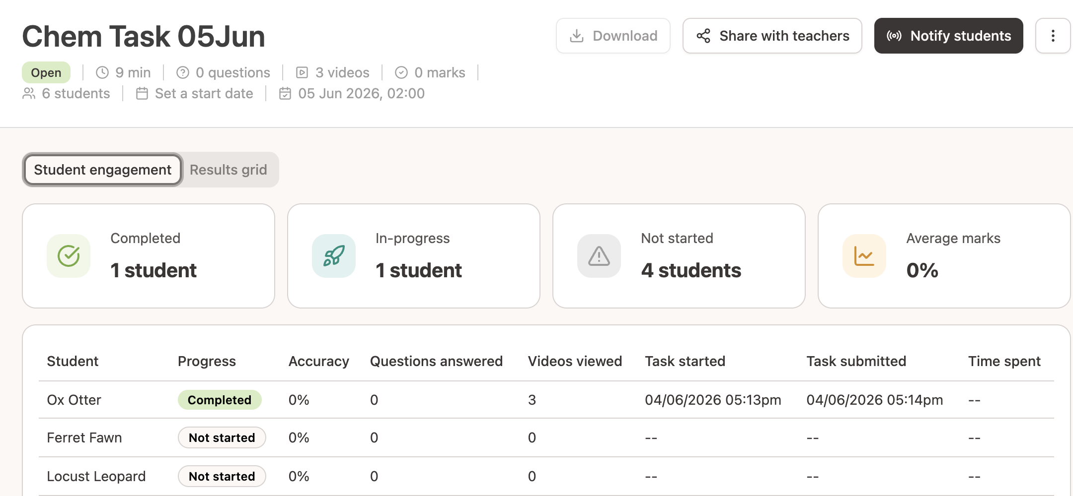
Task: Sort by Time spent column header
Action: [1004, 361]
